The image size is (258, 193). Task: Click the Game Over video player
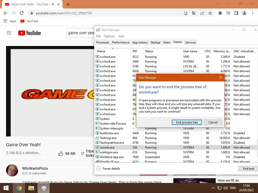50,91
